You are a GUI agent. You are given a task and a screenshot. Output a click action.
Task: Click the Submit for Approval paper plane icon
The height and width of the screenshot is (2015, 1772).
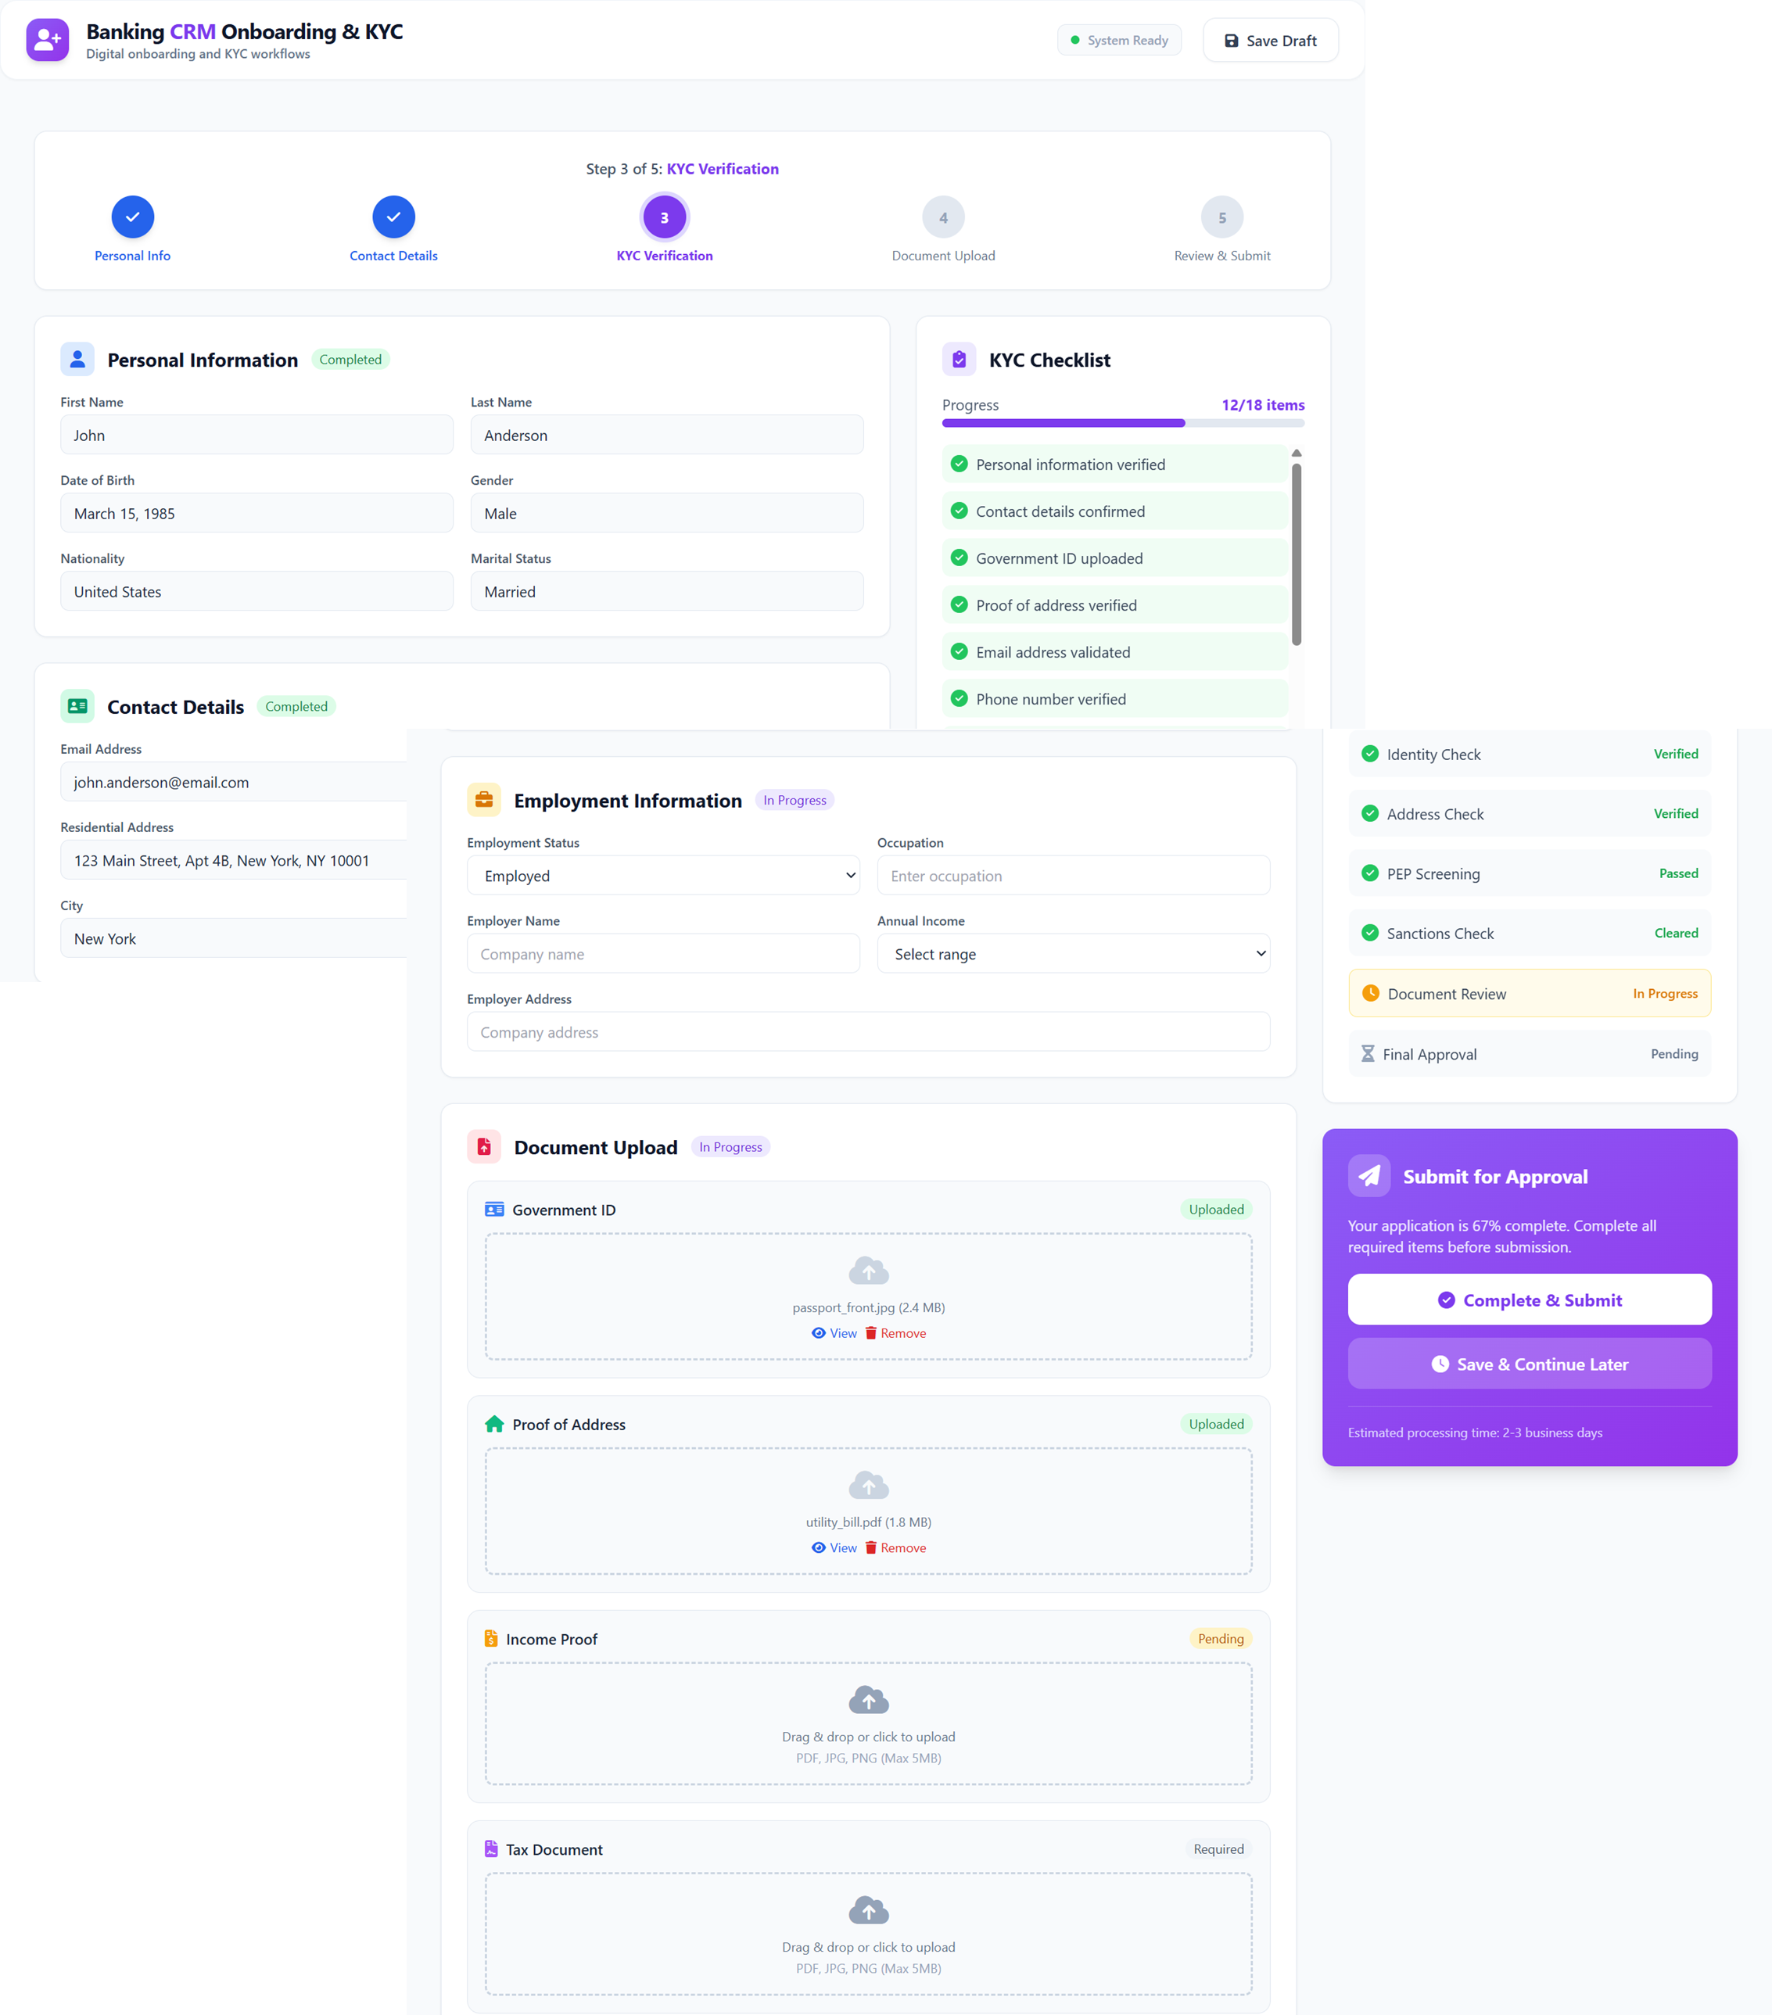[x=1370, y=1175]
